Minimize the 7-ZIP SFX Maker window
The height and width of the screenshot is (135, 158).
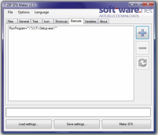tap(132, 4)
